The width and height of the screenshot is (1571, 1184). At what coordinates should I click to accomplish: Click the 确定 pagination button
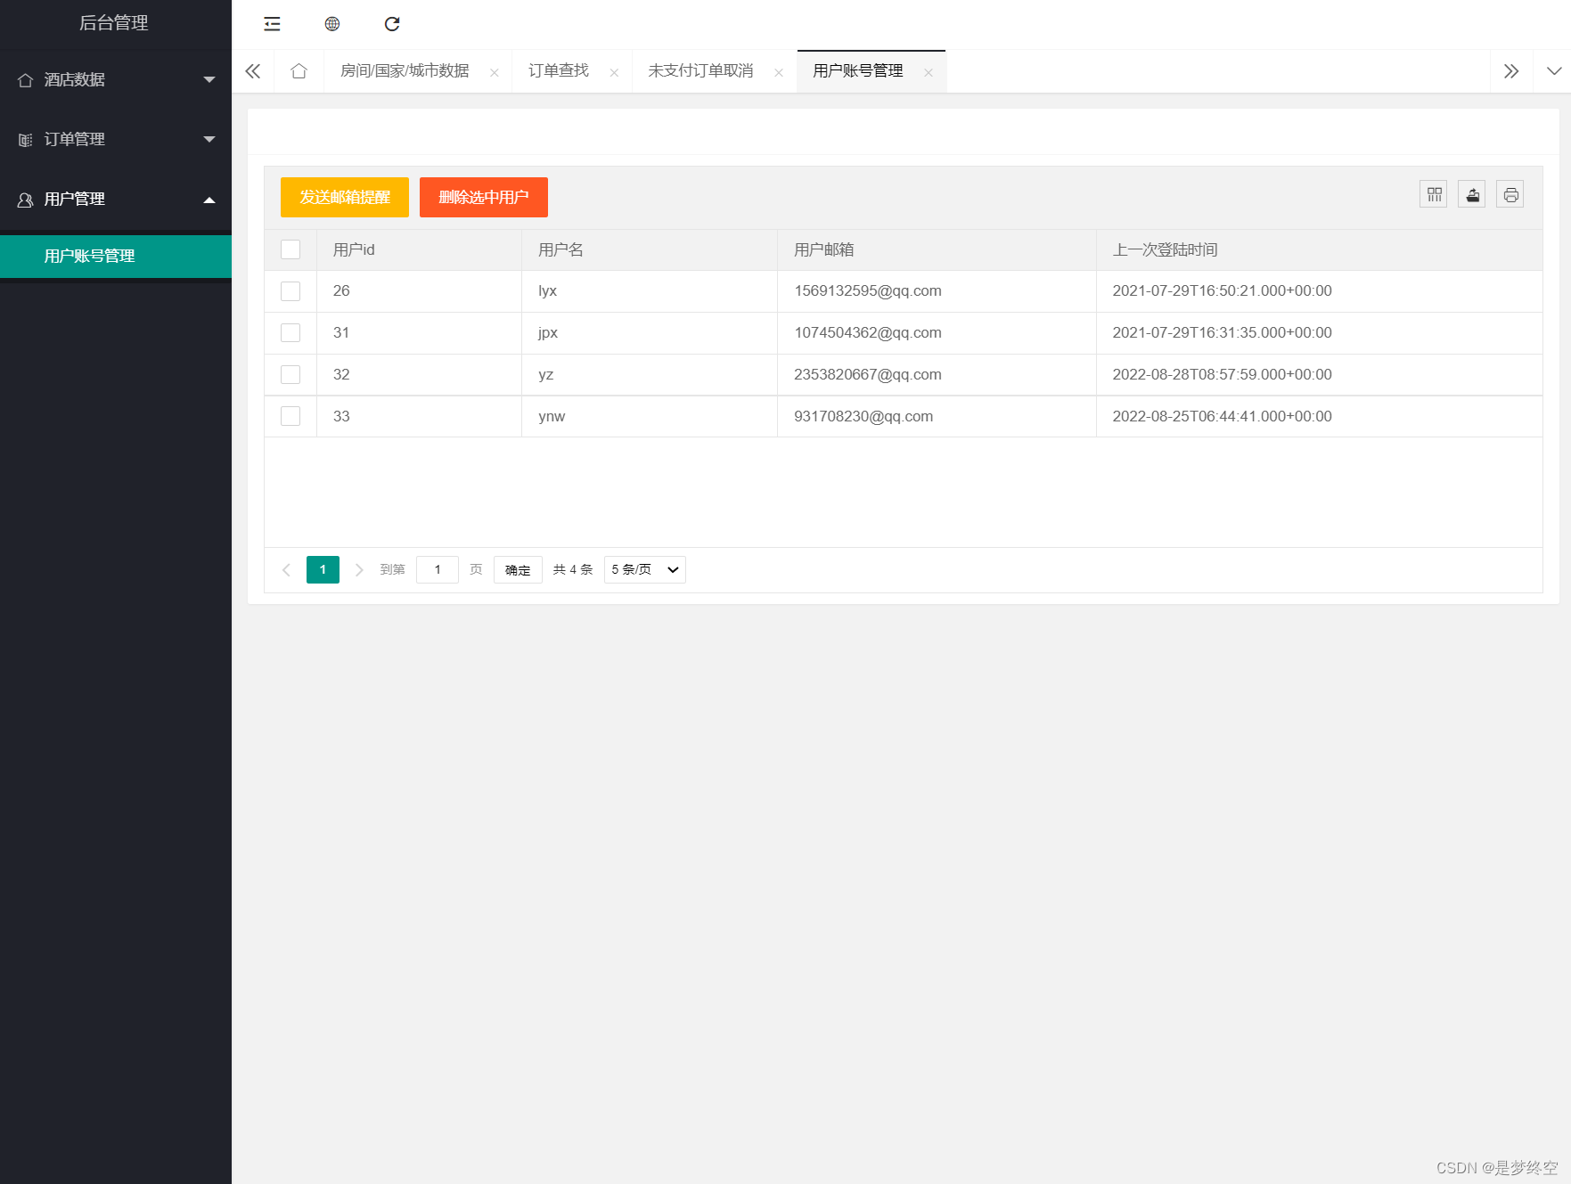click(x=518, y=570)
